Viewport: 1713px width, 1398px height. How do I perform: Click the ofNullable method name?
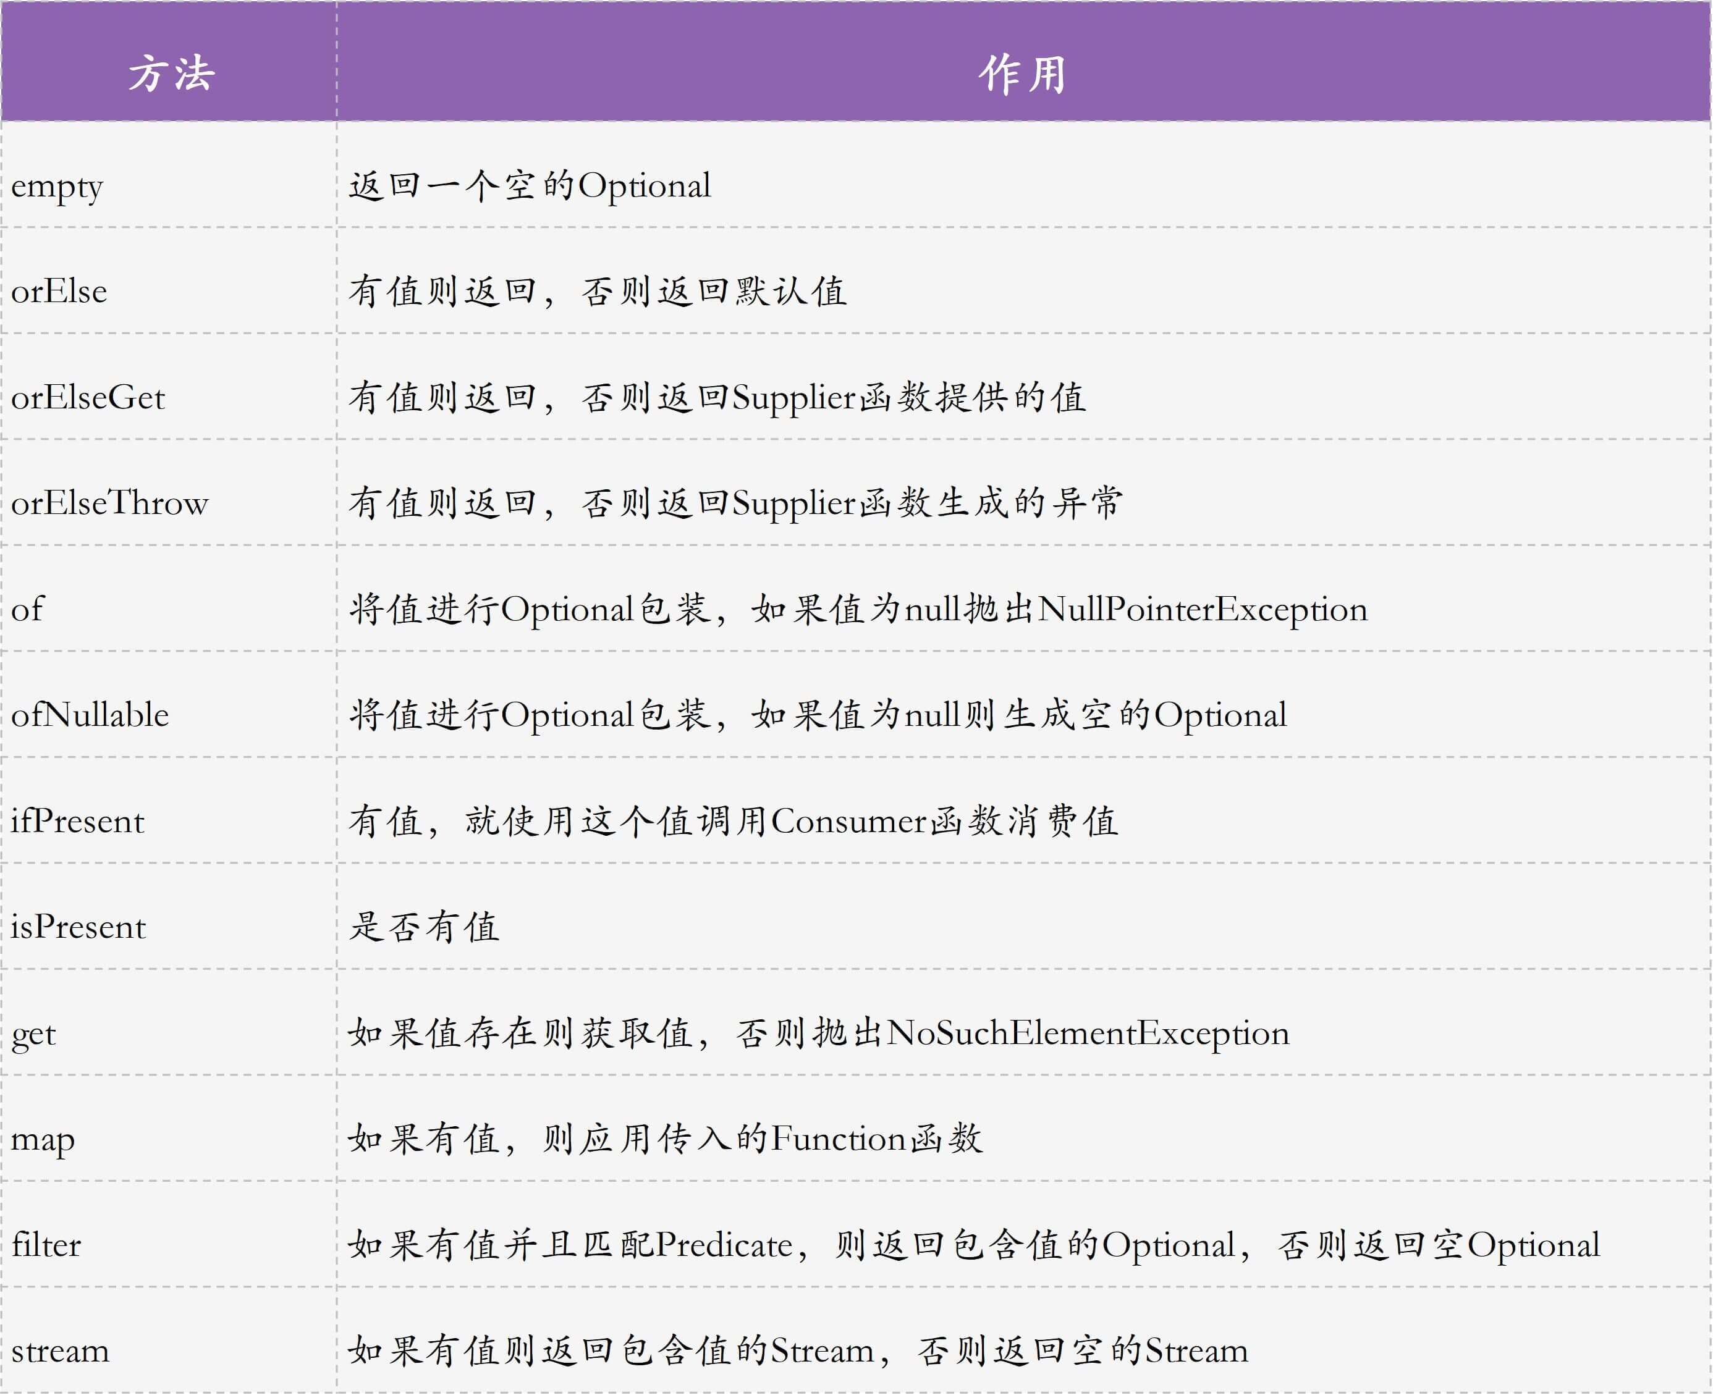click(90, 715)
